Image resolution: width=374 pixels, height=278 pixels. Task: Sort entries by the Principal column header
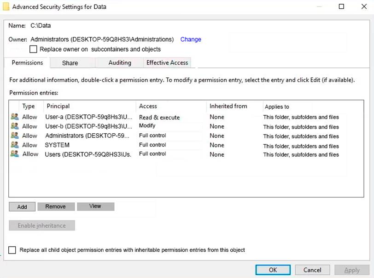tap(58, 106)
